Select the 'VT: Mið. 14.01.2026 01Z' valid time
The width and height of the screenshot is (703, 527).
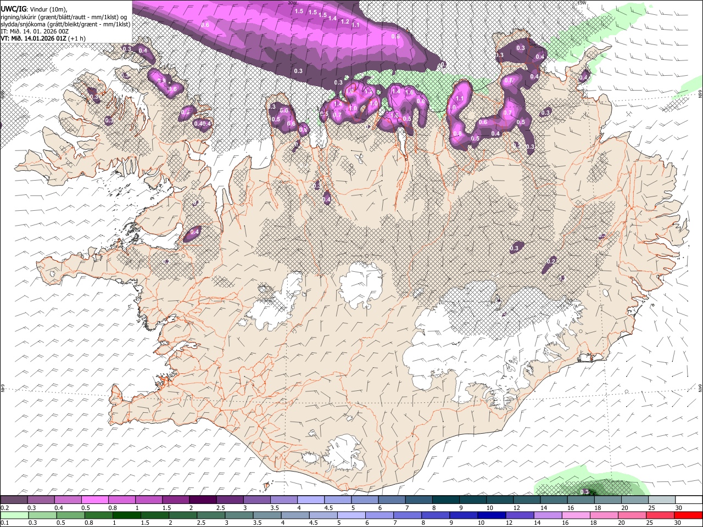tap(33, 38)
